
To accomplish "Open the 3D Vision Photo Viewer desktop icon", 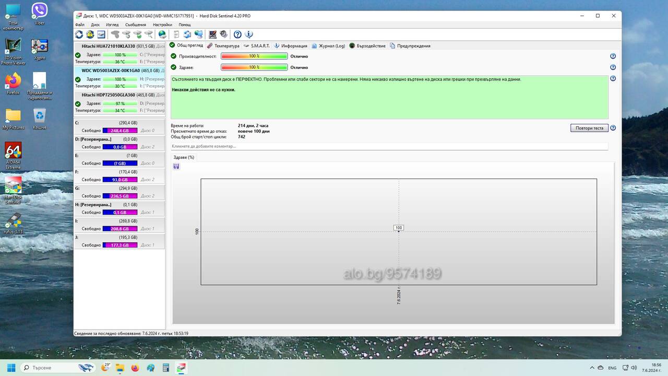I will click(x=13, y=52).
